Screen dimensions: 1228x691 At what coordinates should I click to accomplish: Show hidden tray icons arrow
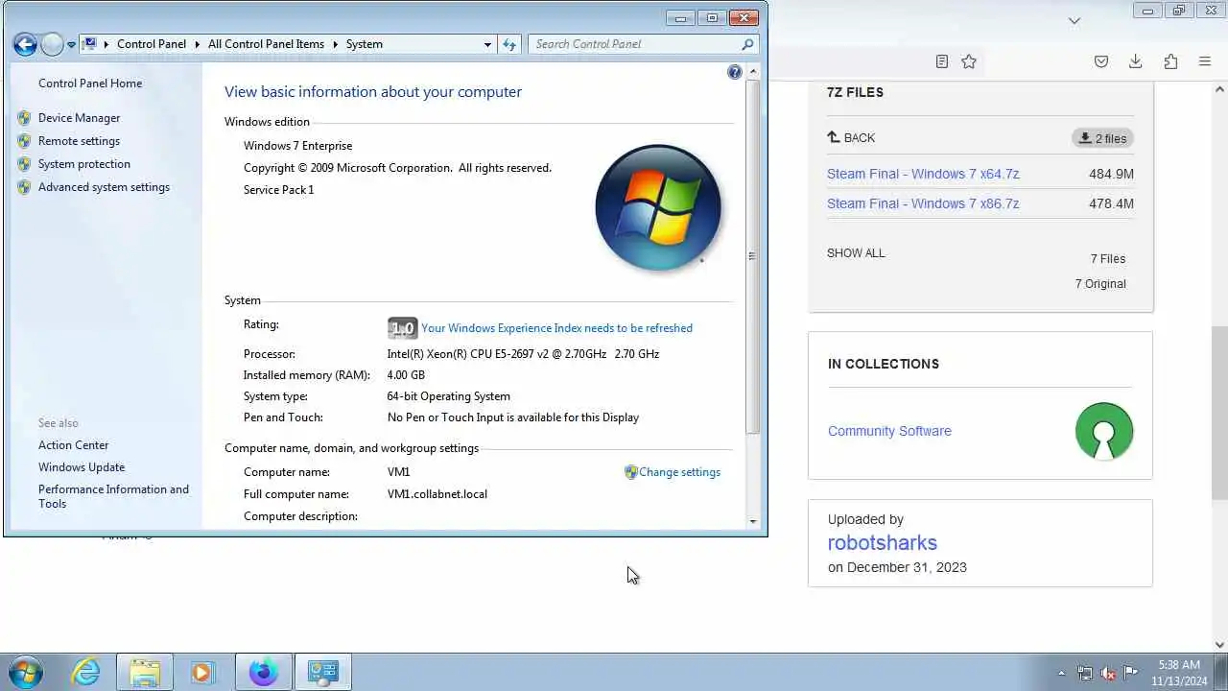pos(1061,673)
